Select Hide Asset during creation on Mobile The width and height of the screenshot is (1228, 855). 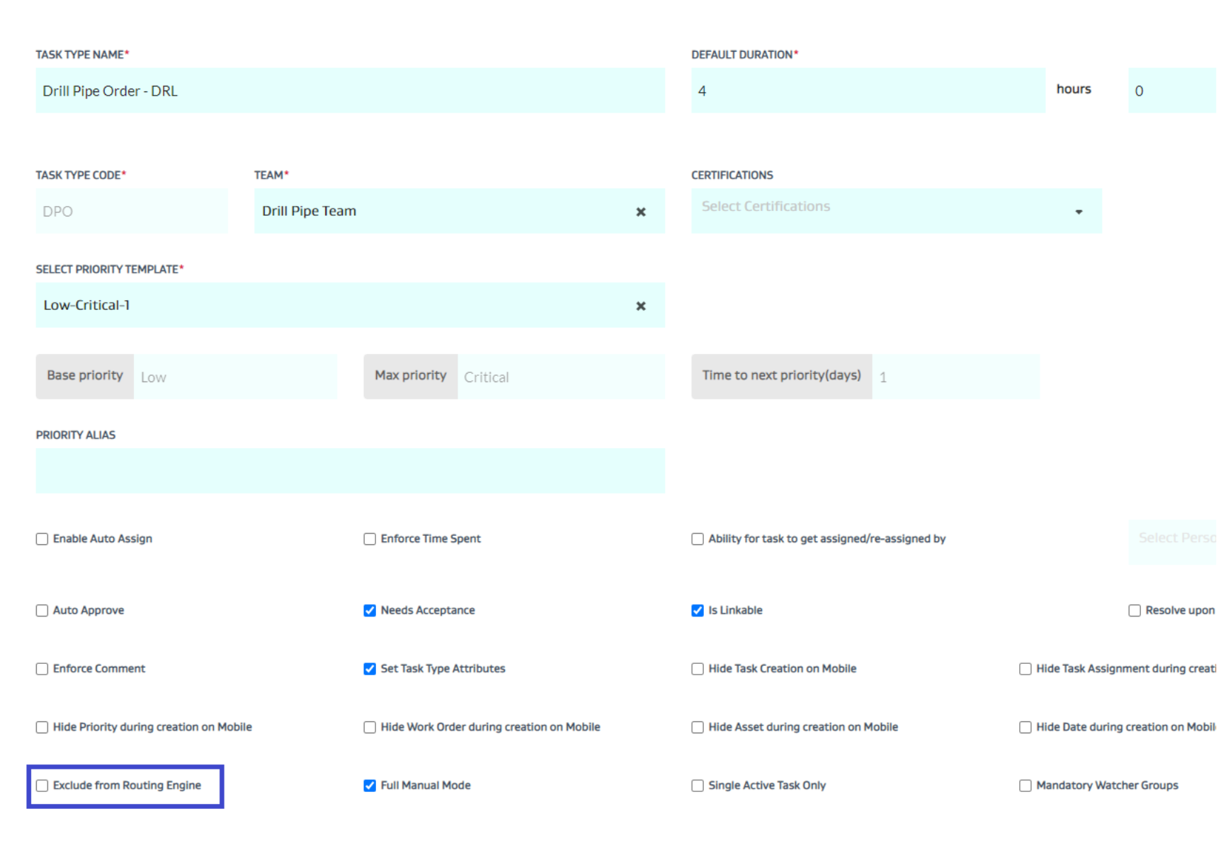point(698,728)
